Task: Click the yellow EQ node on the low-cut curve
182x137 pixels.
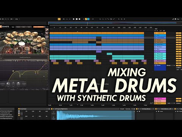Action: (x=13, y=71)
